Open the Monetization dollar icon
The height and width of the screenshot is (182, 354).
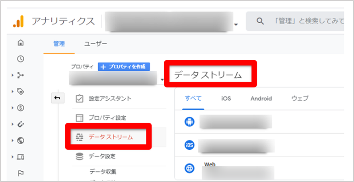click(21, 108)
